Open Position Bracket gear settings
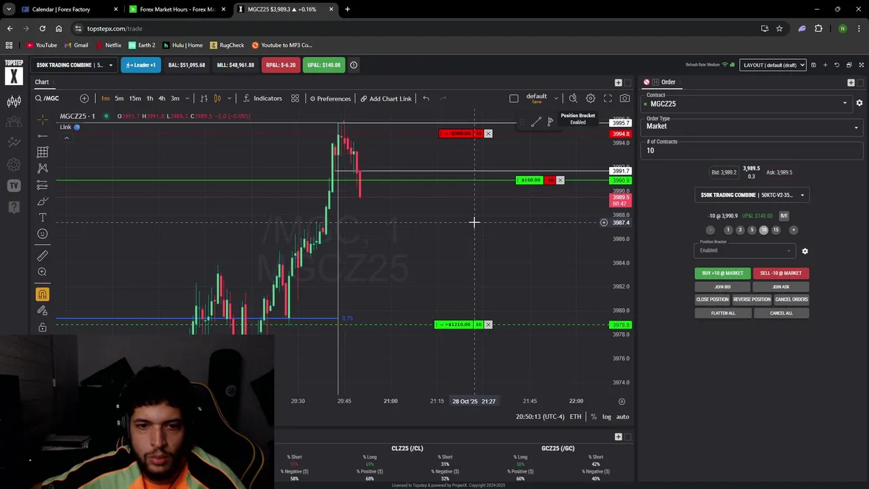This screenshot has height=489, width=869. [805, 251]
